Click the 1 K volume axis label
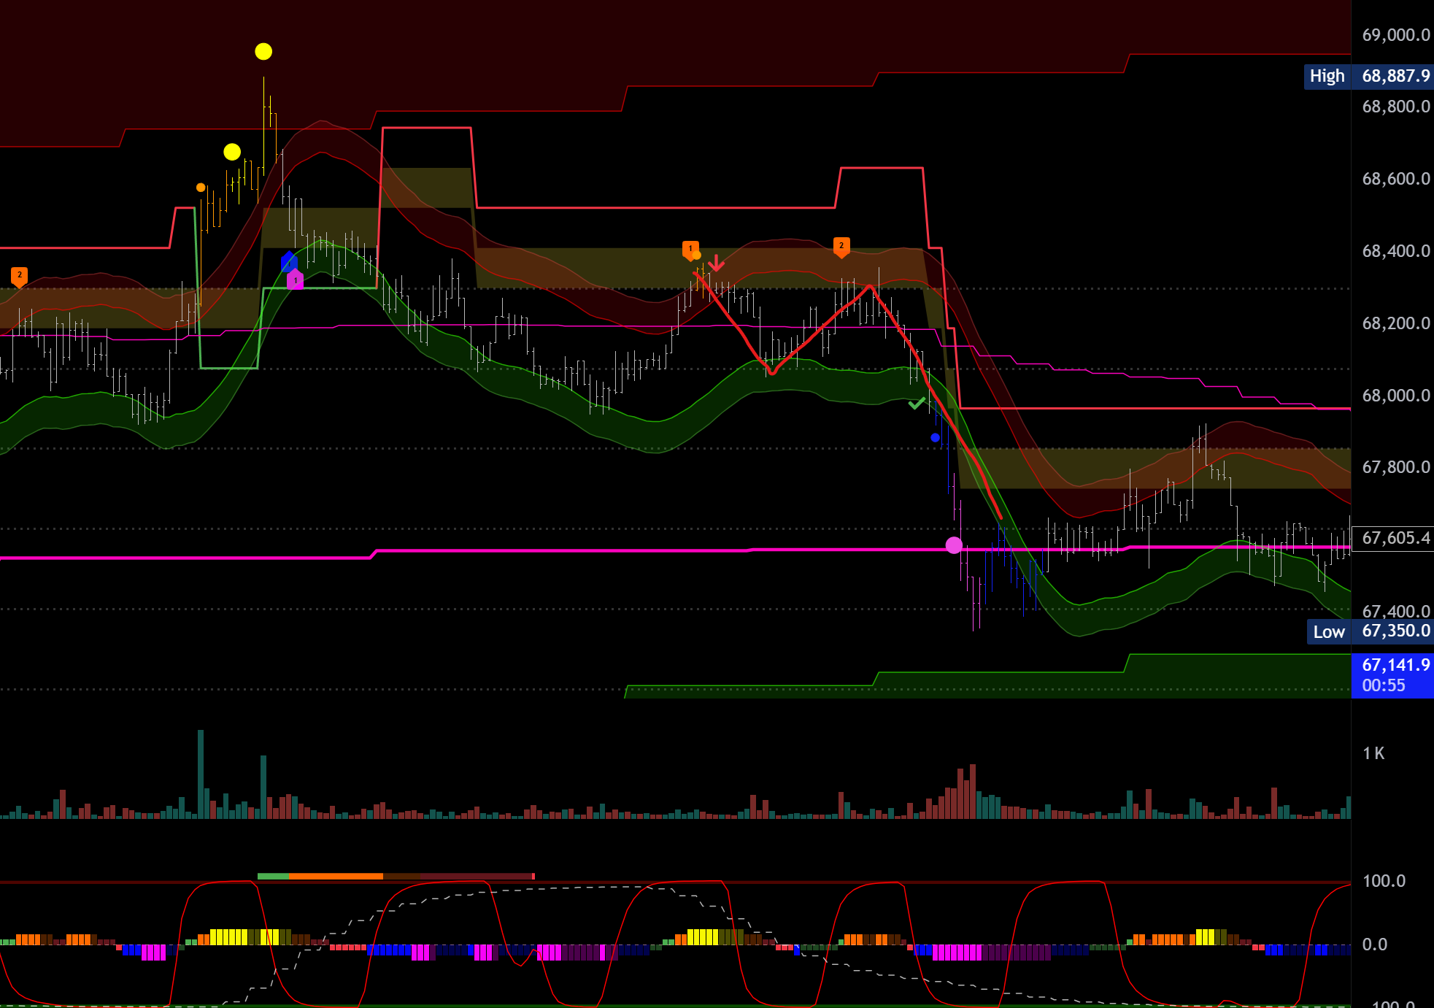The image size is (1434, 1008). [x=1373, y=753]
